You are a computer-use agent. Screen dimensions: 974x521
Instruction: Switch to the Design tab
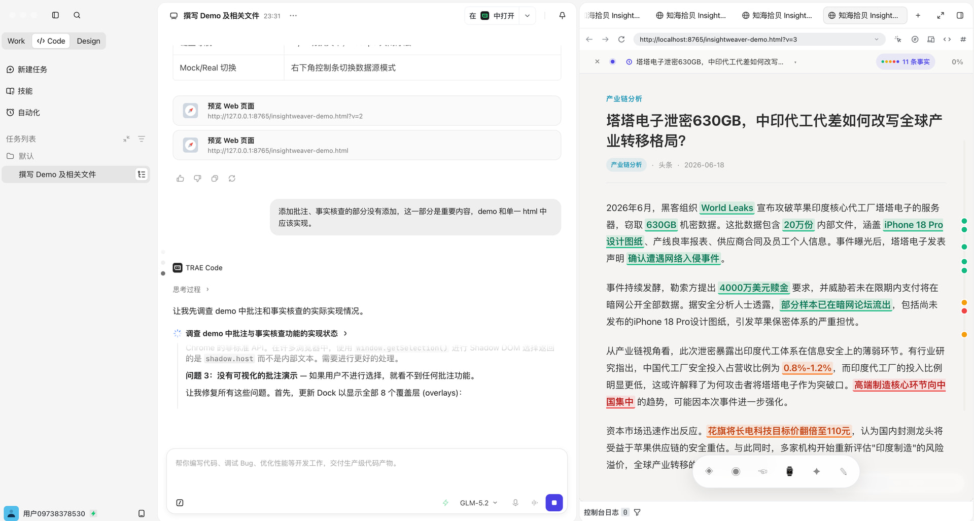(88, 41)
